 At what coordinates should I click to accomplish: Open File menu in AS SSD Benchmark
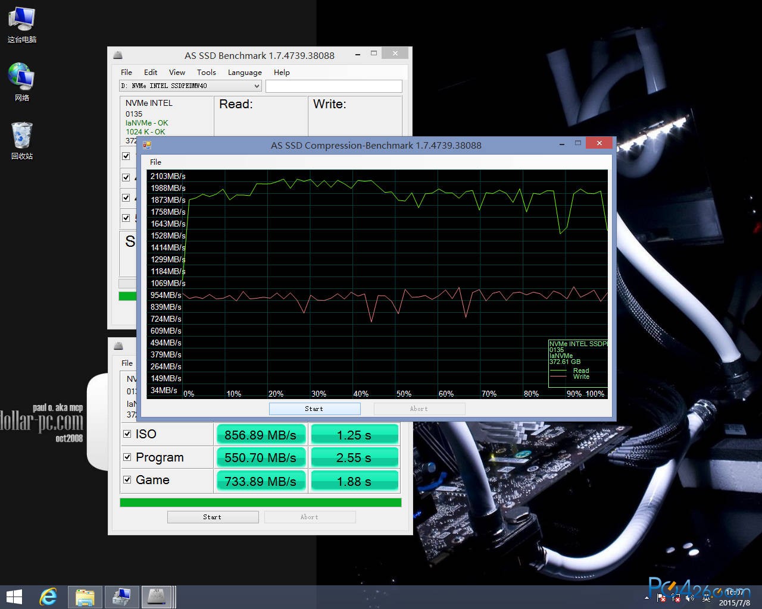(x=126, y=72)
